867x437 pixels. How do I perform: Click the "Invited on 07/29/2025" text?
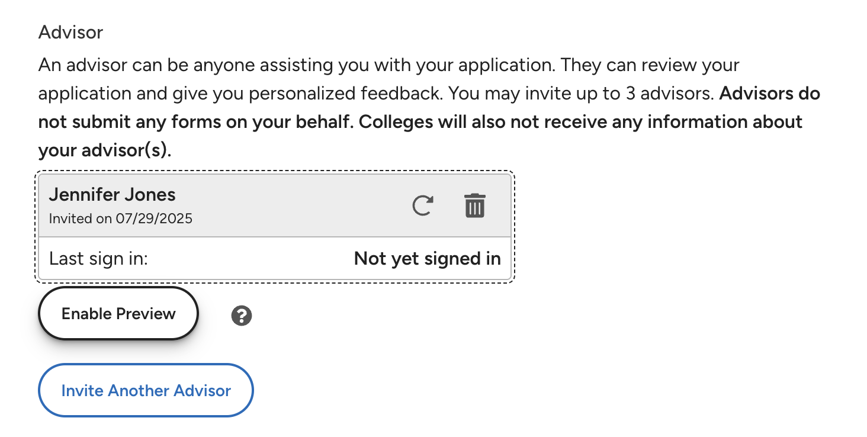[x=120, y=218]
